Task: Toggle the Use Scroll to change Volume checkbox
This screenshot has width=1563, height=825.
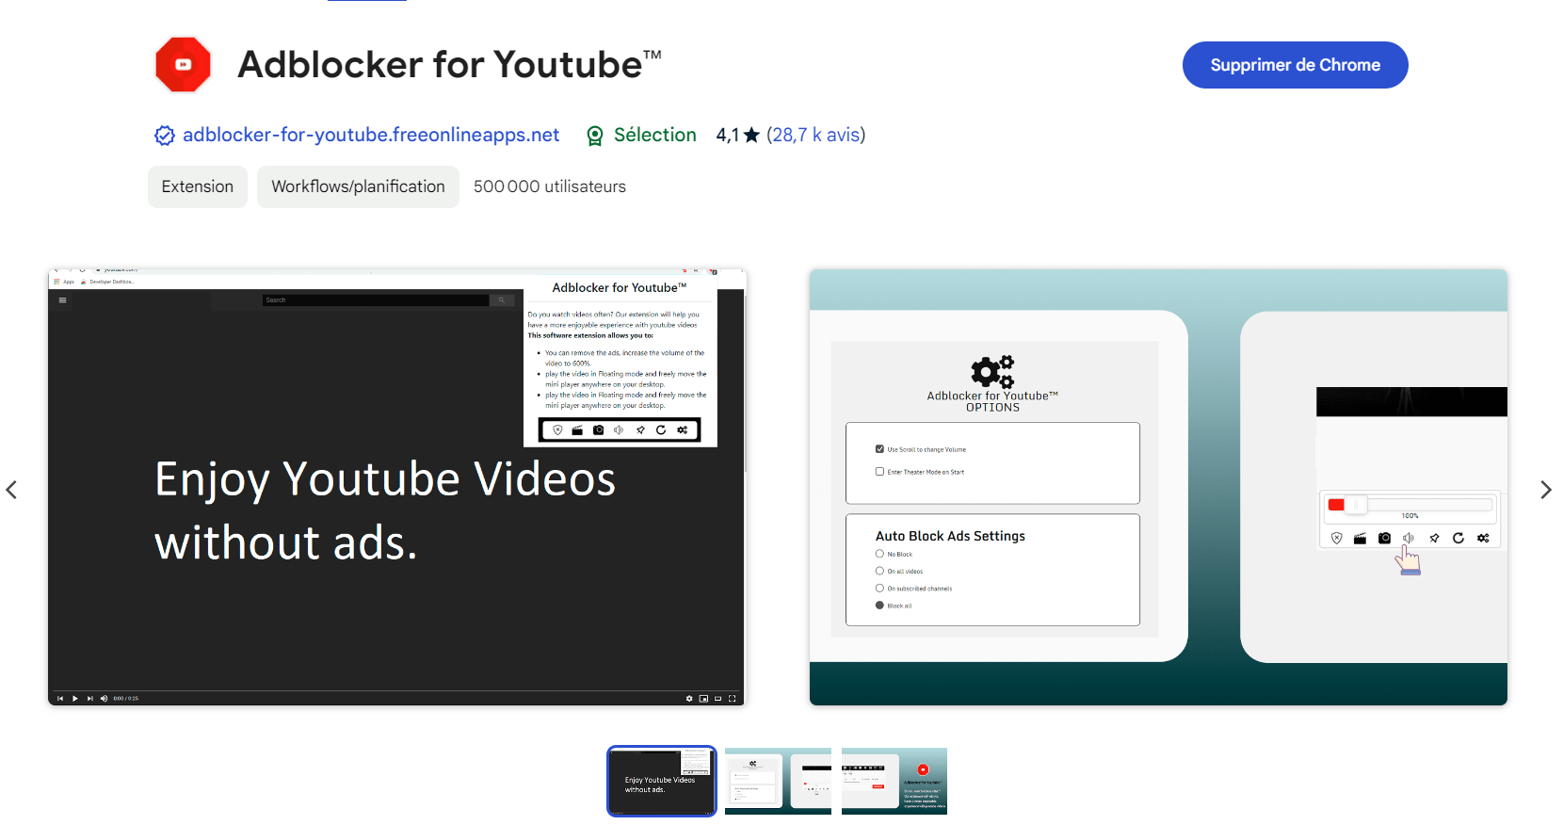Action: 879,449
